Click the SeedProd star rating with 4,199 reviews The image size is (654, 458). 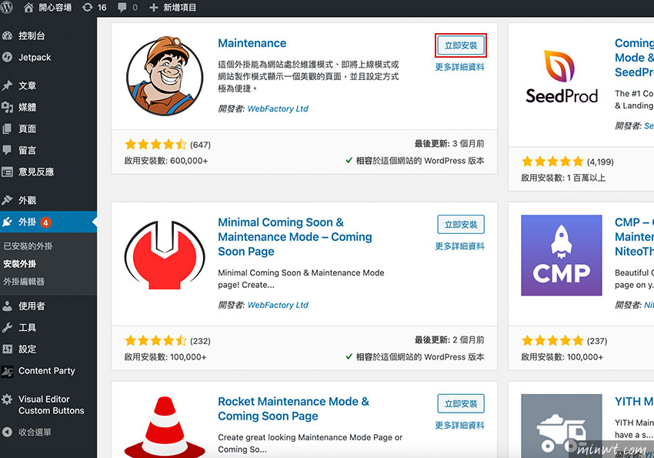pyautogui.click(x=552, y=162)
